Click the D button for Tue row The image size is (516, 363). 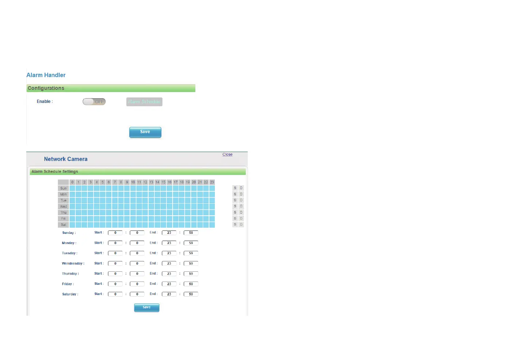(241, 200)
